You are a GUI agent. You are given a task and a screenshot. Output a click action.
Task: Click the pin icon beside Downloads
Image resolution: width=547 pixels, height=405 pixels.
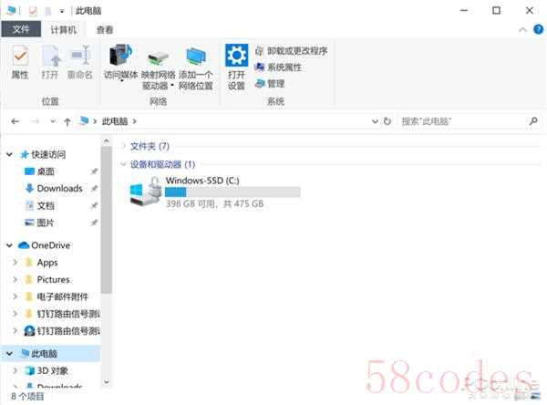(x=94, y=189)
